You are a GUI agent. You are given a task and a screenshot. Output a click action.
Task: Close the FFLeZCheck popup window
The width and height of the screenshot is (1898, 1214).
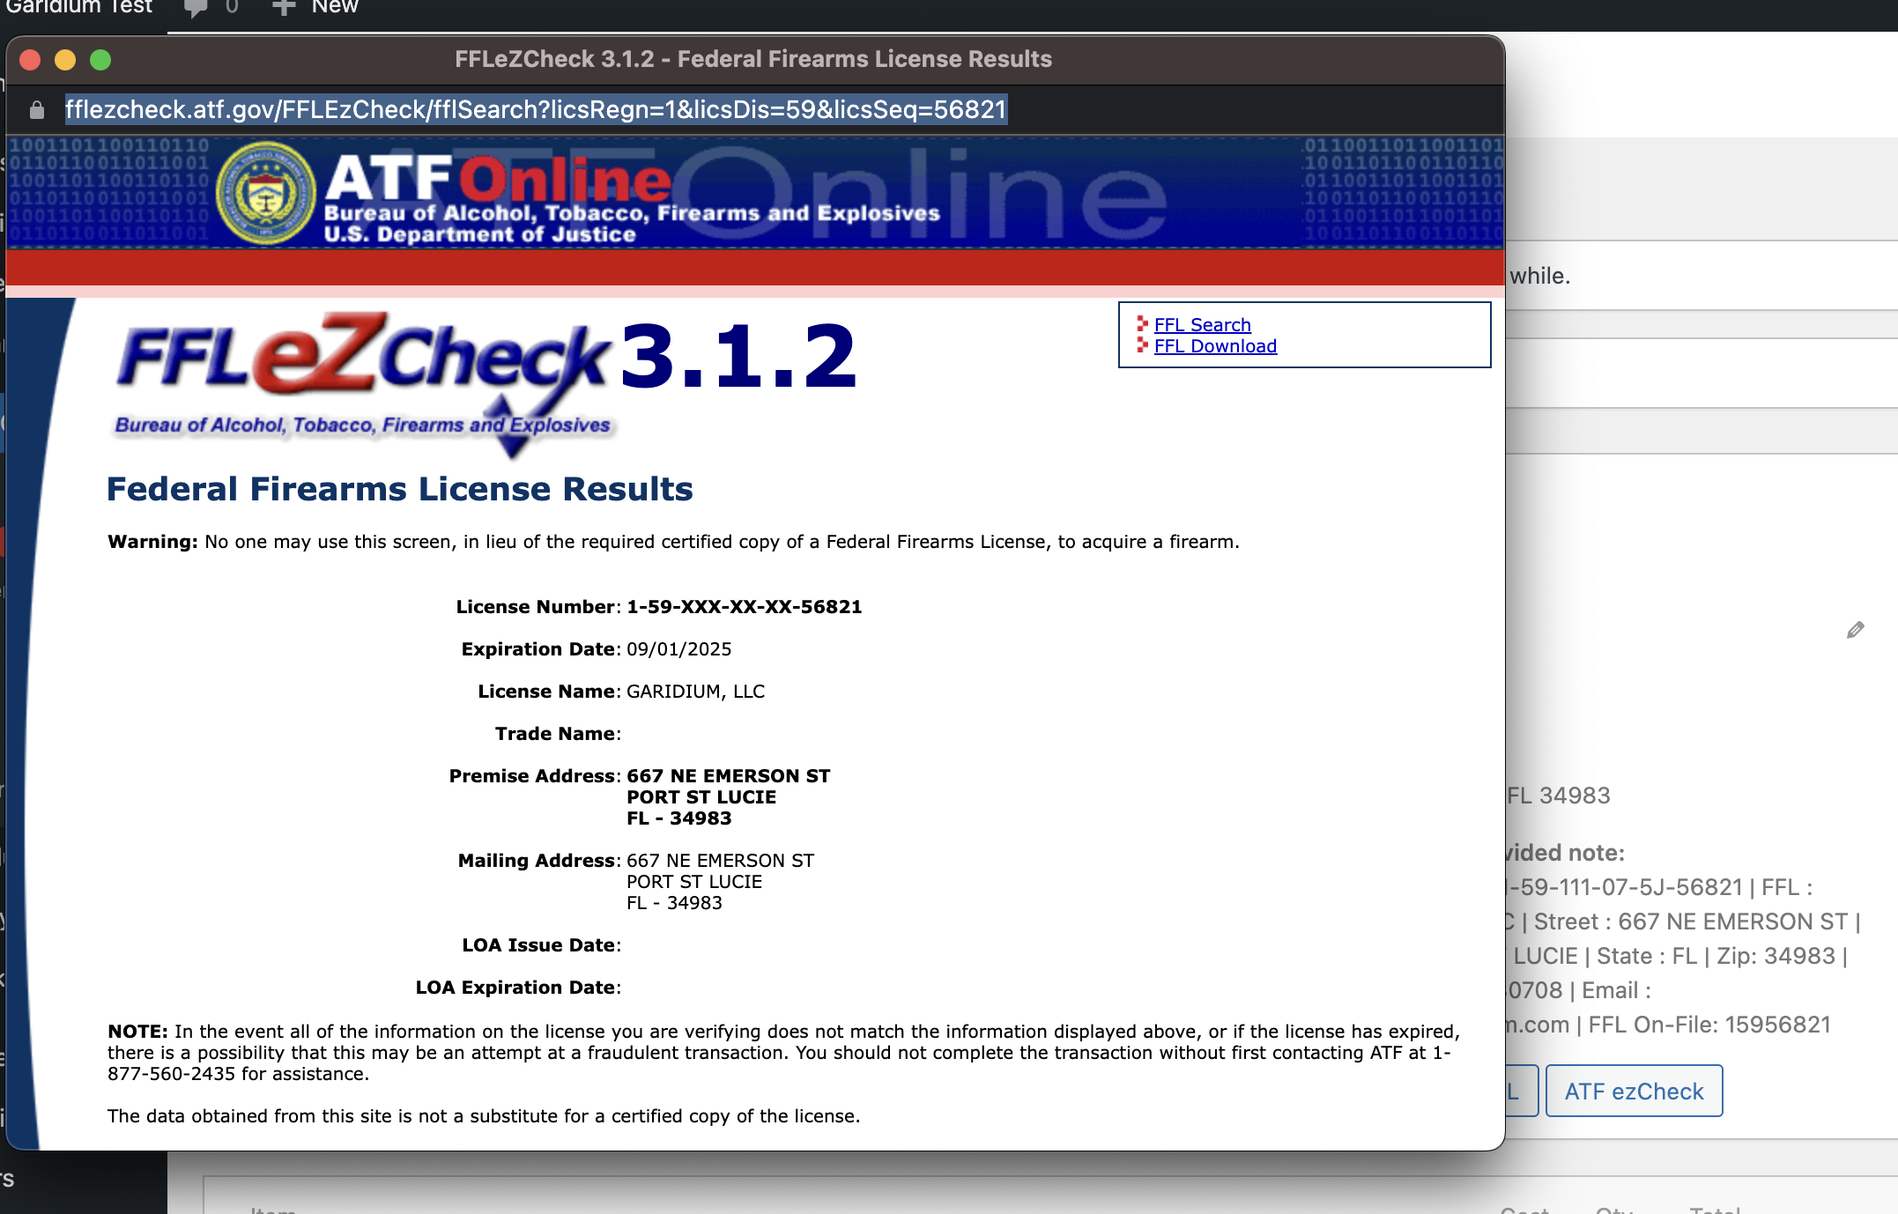coord(31,60)
